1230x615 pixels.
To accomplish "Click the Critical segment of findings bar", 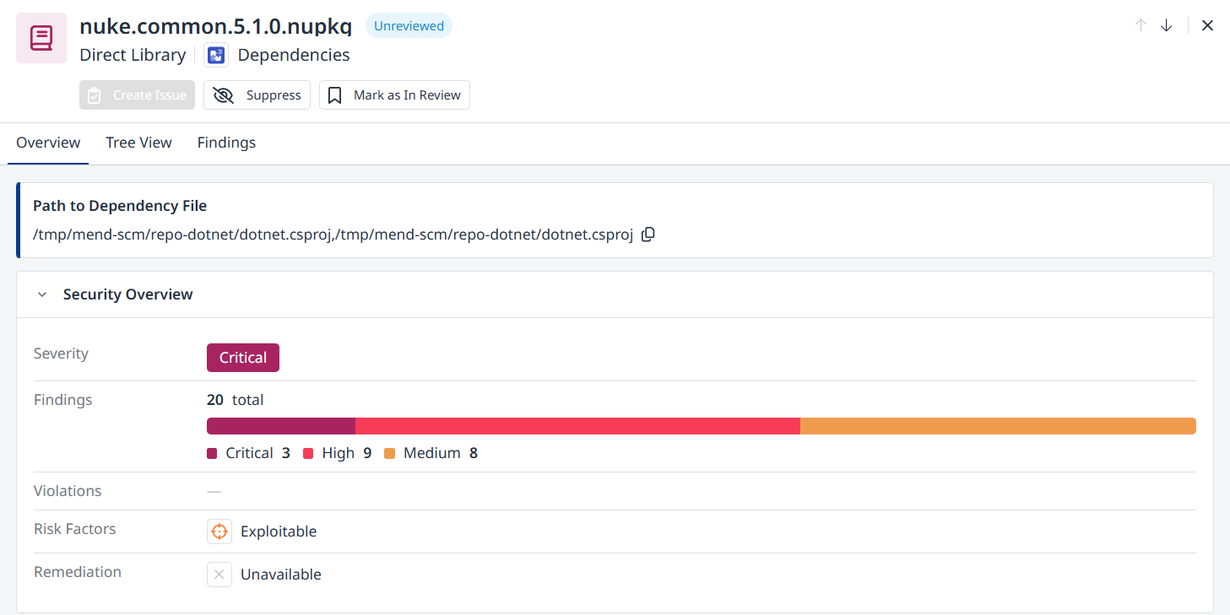I will click(x=280, y=426).
